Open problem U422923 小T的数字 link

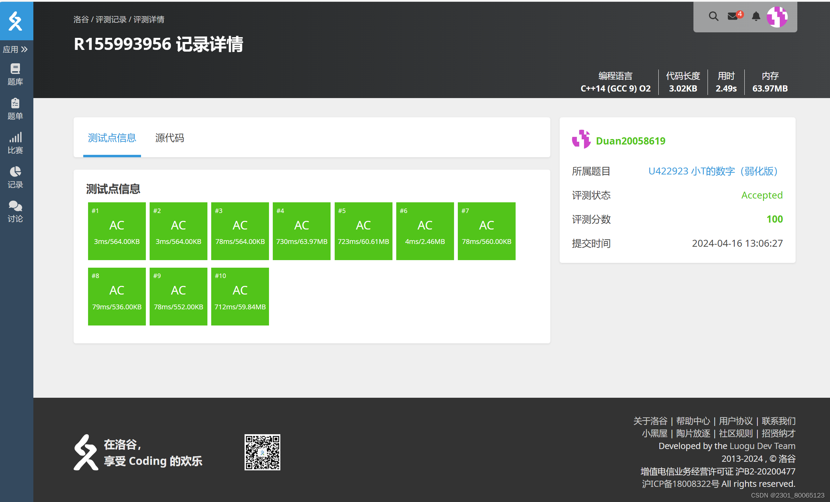coord(713,171)
